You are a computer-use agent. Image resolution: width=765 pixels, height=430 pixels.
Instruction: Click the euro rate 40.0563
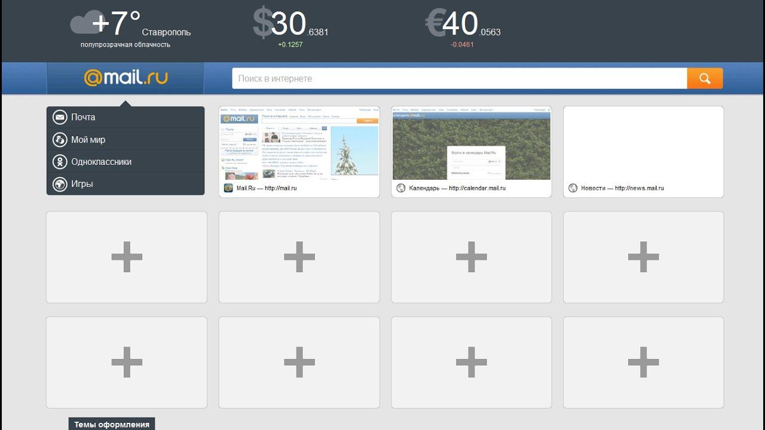coord(472,24)
